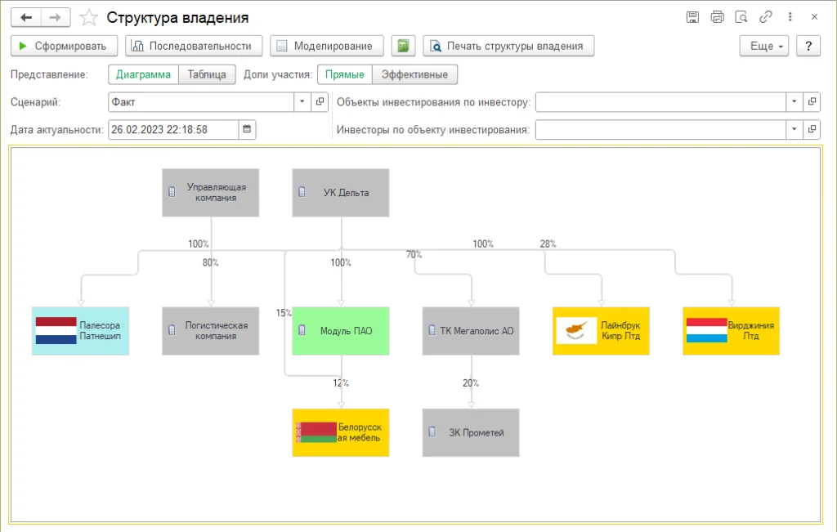Select the ТК Мегаполис АО node
The width and height of the screenshot is (837, 532).
click(471, 331)
